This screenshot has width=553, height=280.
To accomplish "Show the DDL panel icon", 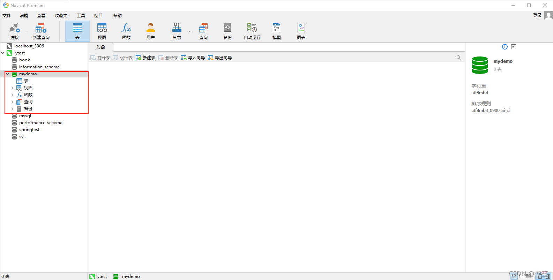I will tap(514, 47).
